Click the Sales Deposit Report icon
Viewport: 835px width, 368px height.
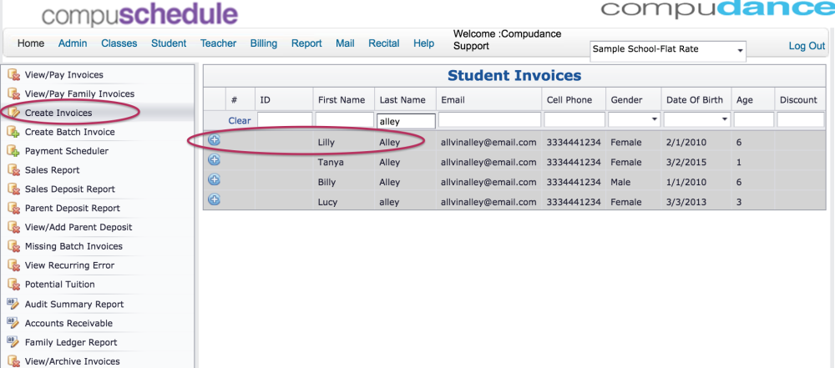(13, 189)
